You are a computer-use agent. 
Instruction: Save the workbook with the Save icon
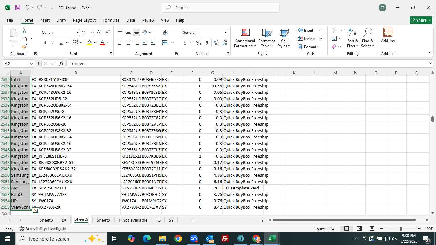(18, 8)
